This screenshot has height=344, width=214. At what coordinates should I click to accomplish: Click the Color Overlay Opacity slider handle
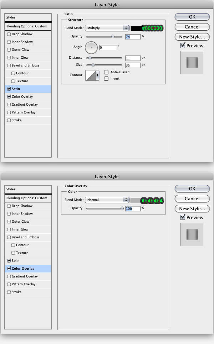tap(122, 208)
